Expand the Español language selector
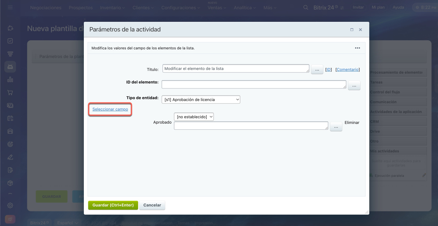438x226 pixels. pos(68,223)
